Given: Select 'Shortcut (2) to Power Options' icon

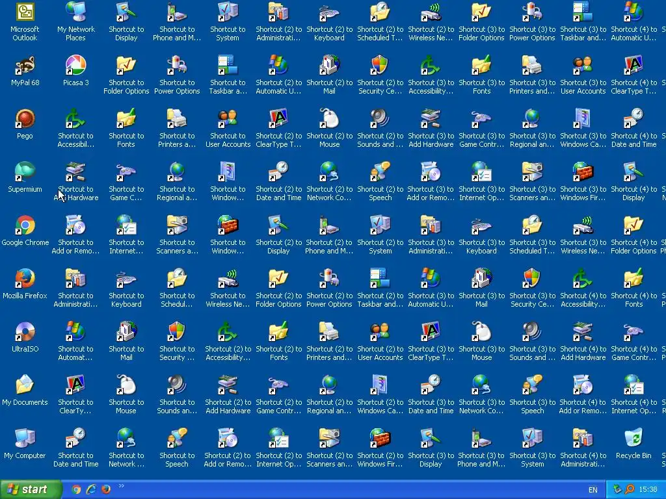Looking at the screenshot, I should pyautogui.click(x=329, y=288).
